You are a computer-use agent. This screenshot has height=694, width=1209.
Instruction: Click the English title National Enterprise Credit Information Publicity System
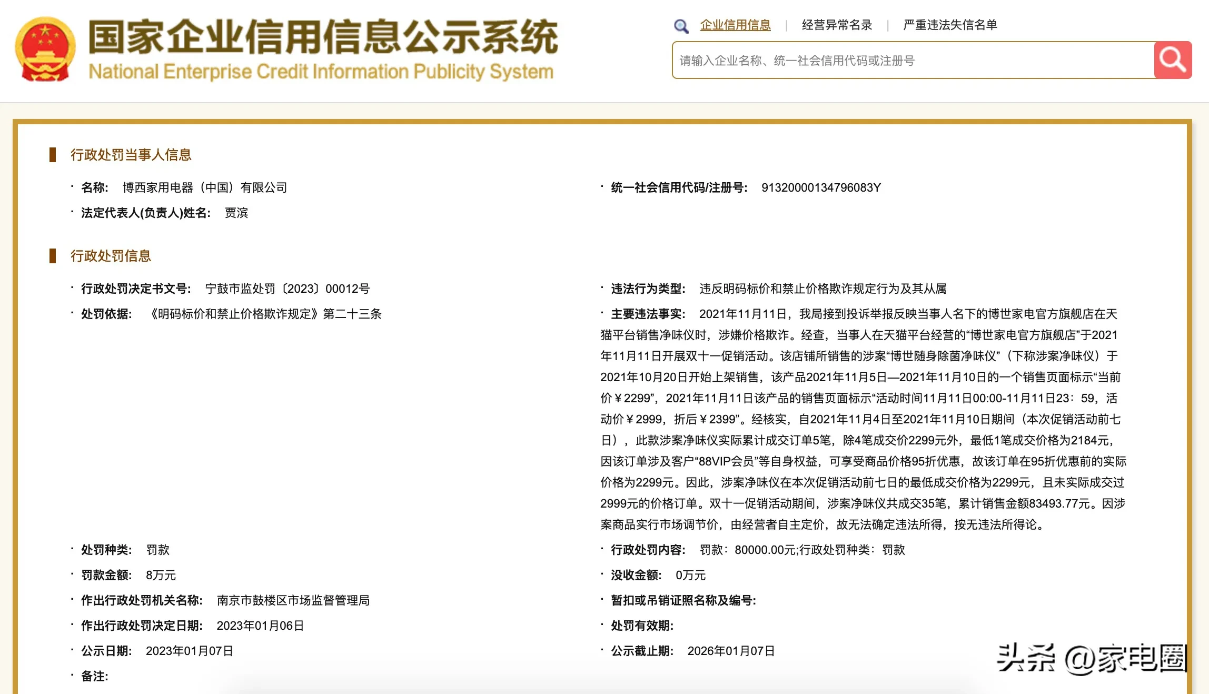[x=321, y=72]
